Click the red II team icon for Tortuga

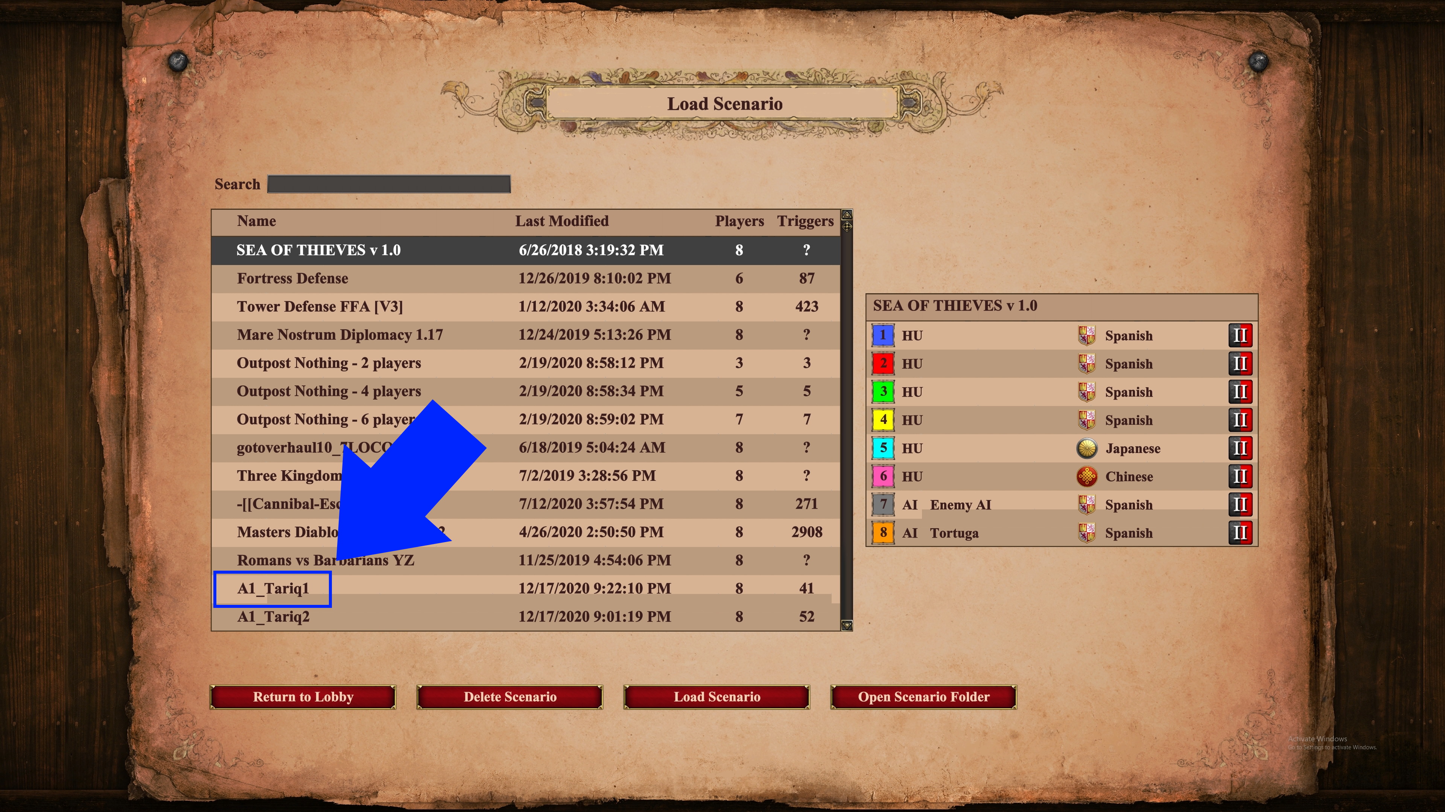(x=1240, y=533)
